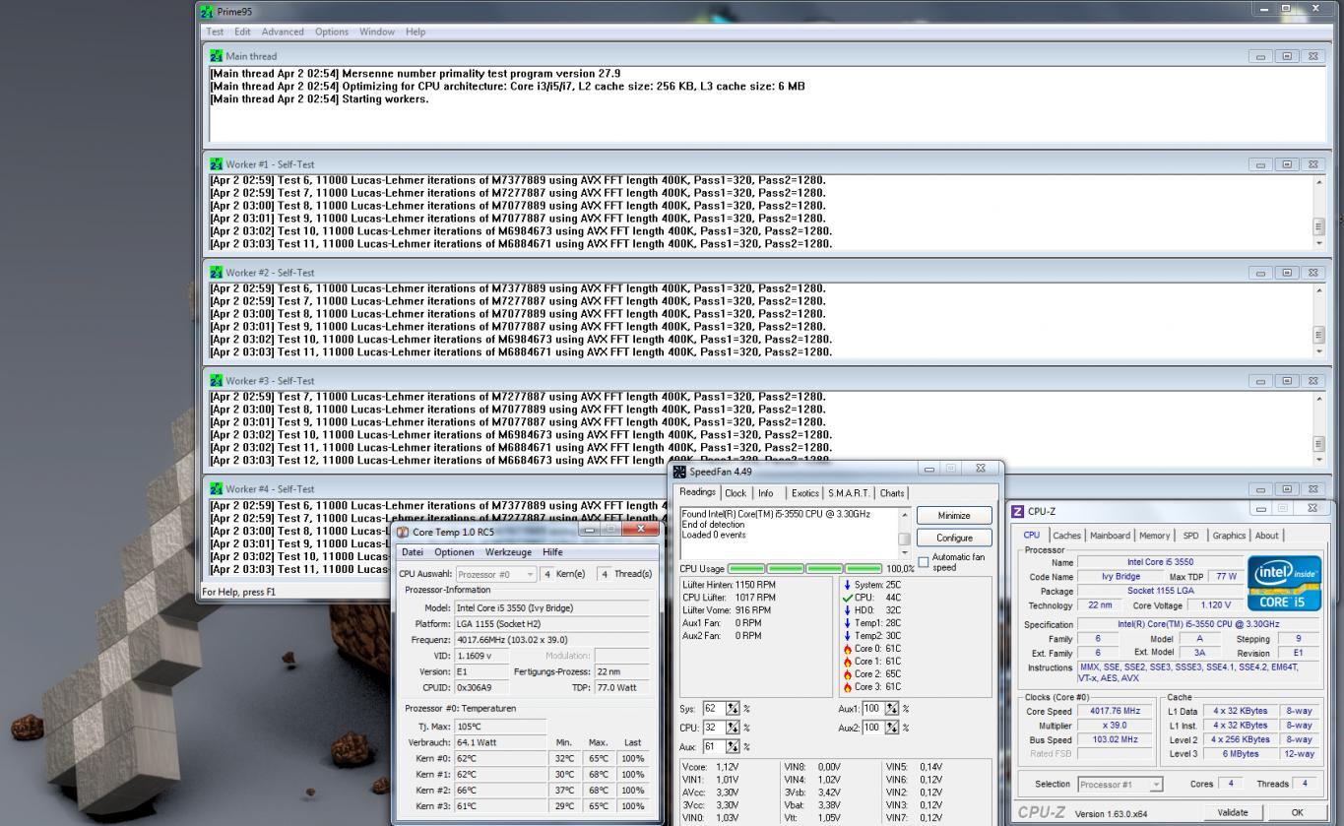Click the Worker #3 Self-Test window icon
Viewport: 1344px width, 826px height.
pos(218,381)
